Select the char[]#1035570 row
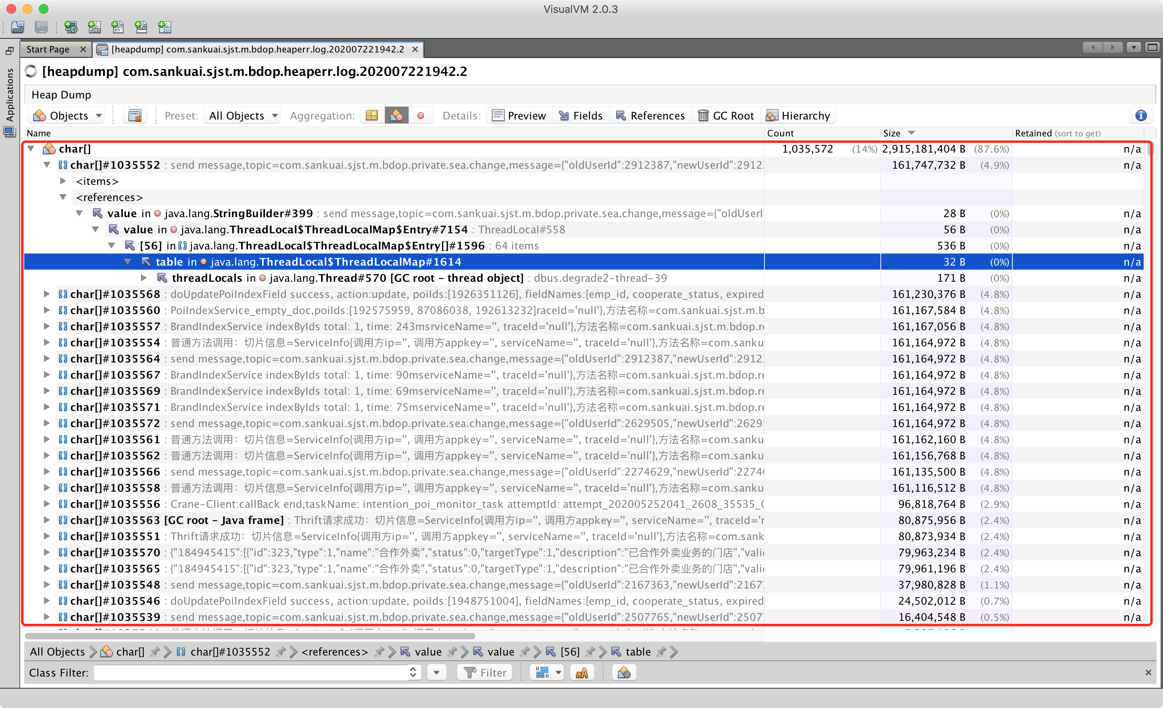This screenshot has width=1163, height=708. (584, 552)
